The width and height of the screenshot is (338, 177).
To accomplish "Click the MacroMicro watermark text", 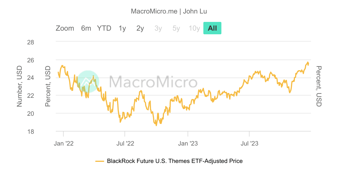I will 153,82.
